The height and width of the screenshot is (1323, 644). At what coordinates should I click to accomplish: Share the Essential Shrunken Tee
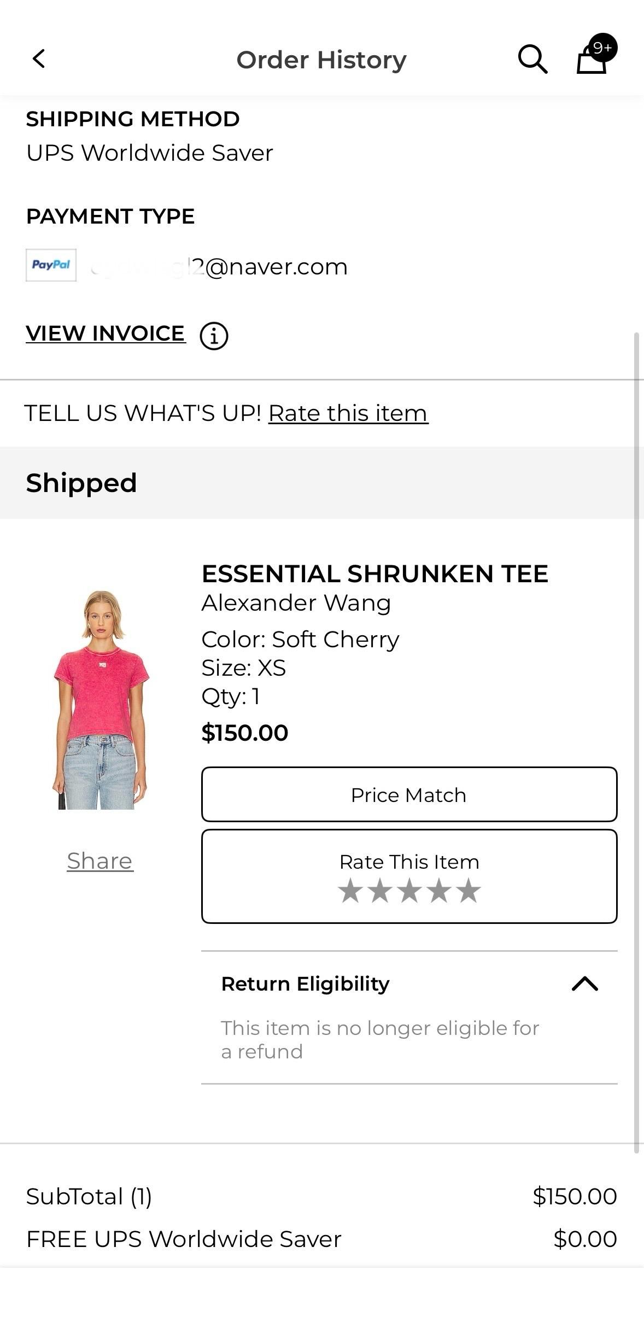[100, 861]
